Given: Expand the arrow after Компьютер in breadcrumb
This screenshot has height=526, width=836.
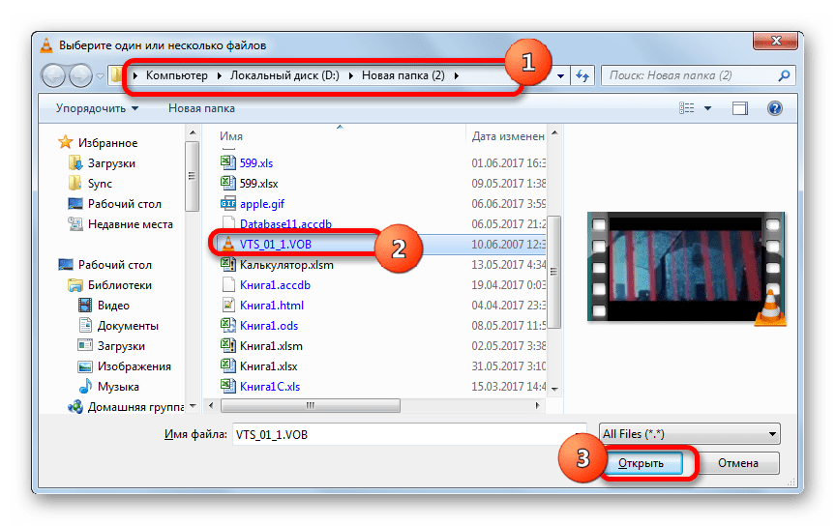Looking at the screenshot, I should 219,75.
